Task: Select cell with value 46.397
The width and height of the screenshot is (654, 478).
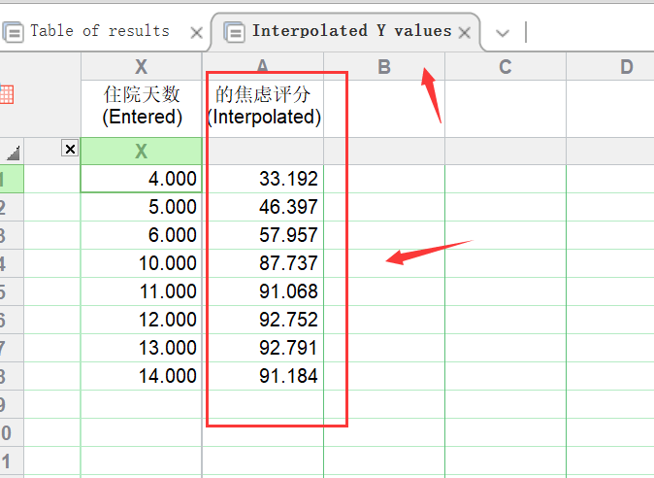Action: (x=263, y=207)
